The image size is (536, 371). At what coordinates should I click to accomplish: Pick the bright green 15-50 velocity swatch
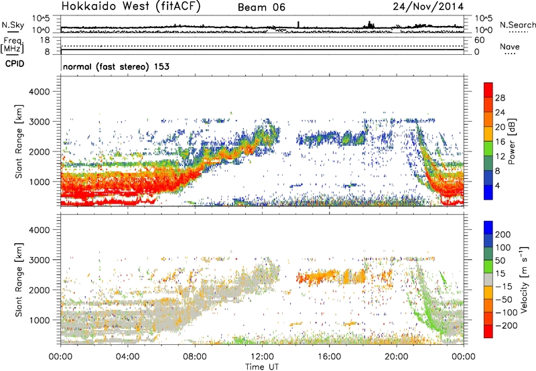click(x=488, y=267)
